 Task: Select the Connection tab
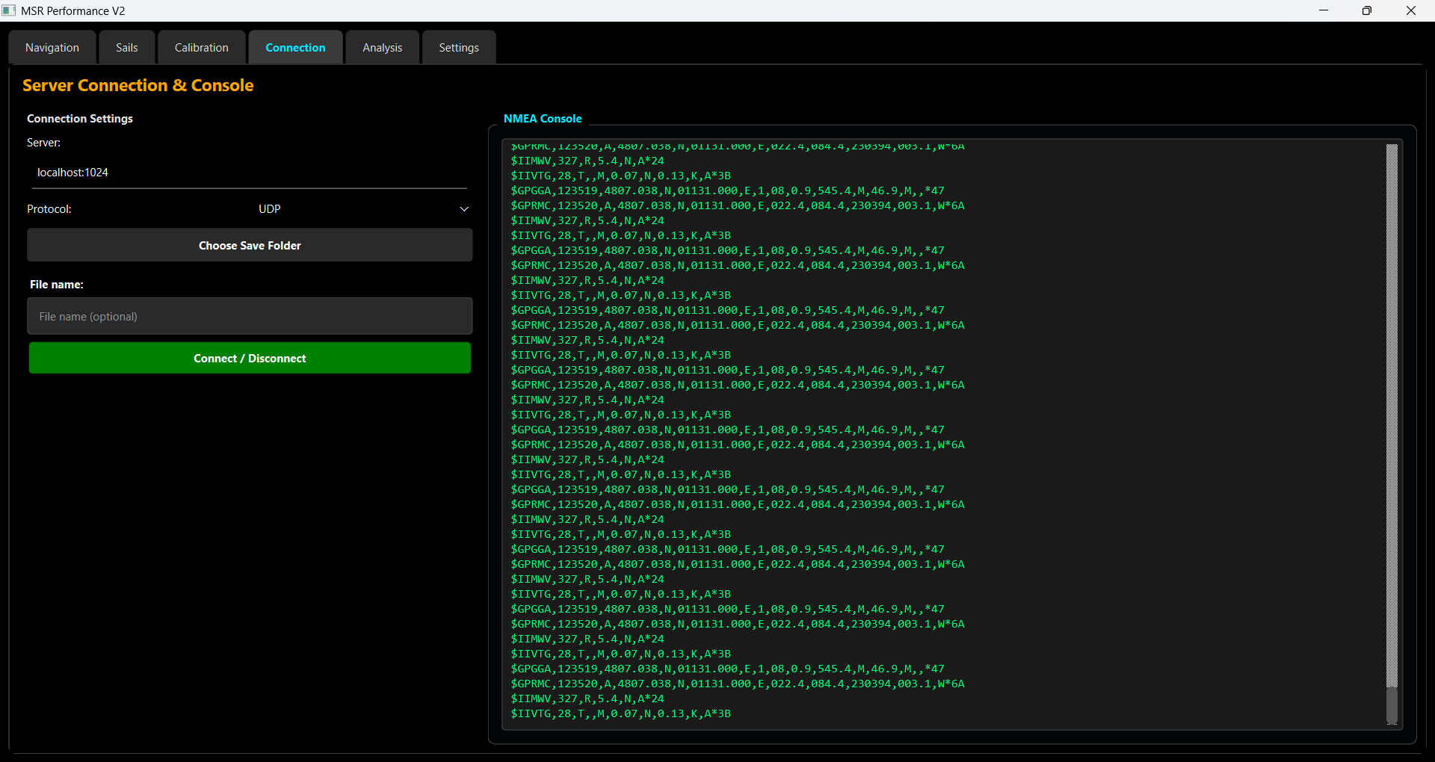(295, 48)
